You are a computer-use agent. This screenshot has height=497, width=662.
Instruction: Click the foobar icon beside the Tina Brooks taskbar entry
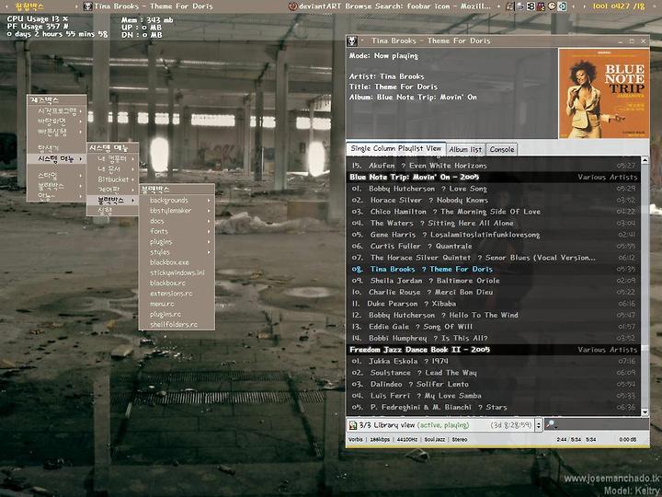pyautogui.click(x=88, y=6)
